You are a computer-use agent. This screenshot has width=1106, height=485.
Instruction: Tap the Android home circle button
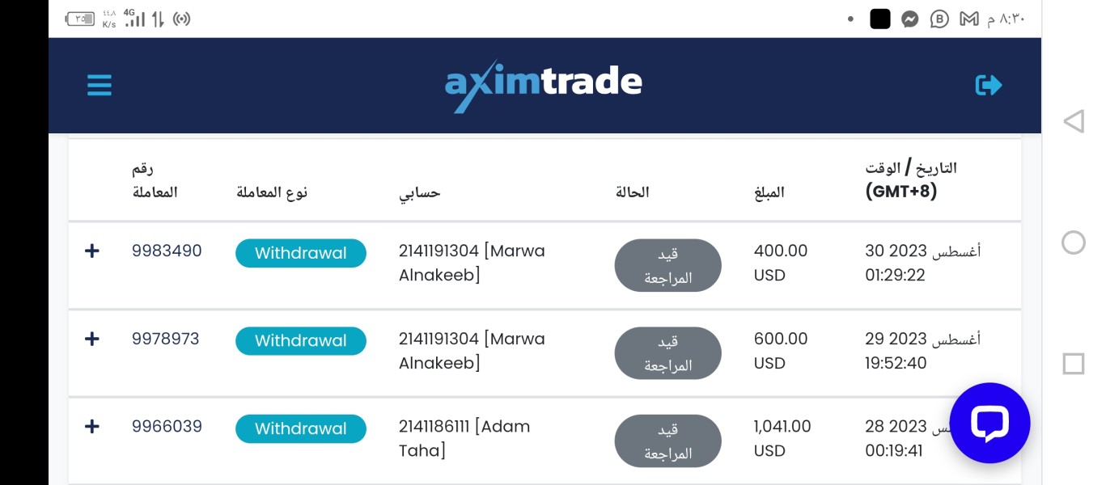(1073, 242)
